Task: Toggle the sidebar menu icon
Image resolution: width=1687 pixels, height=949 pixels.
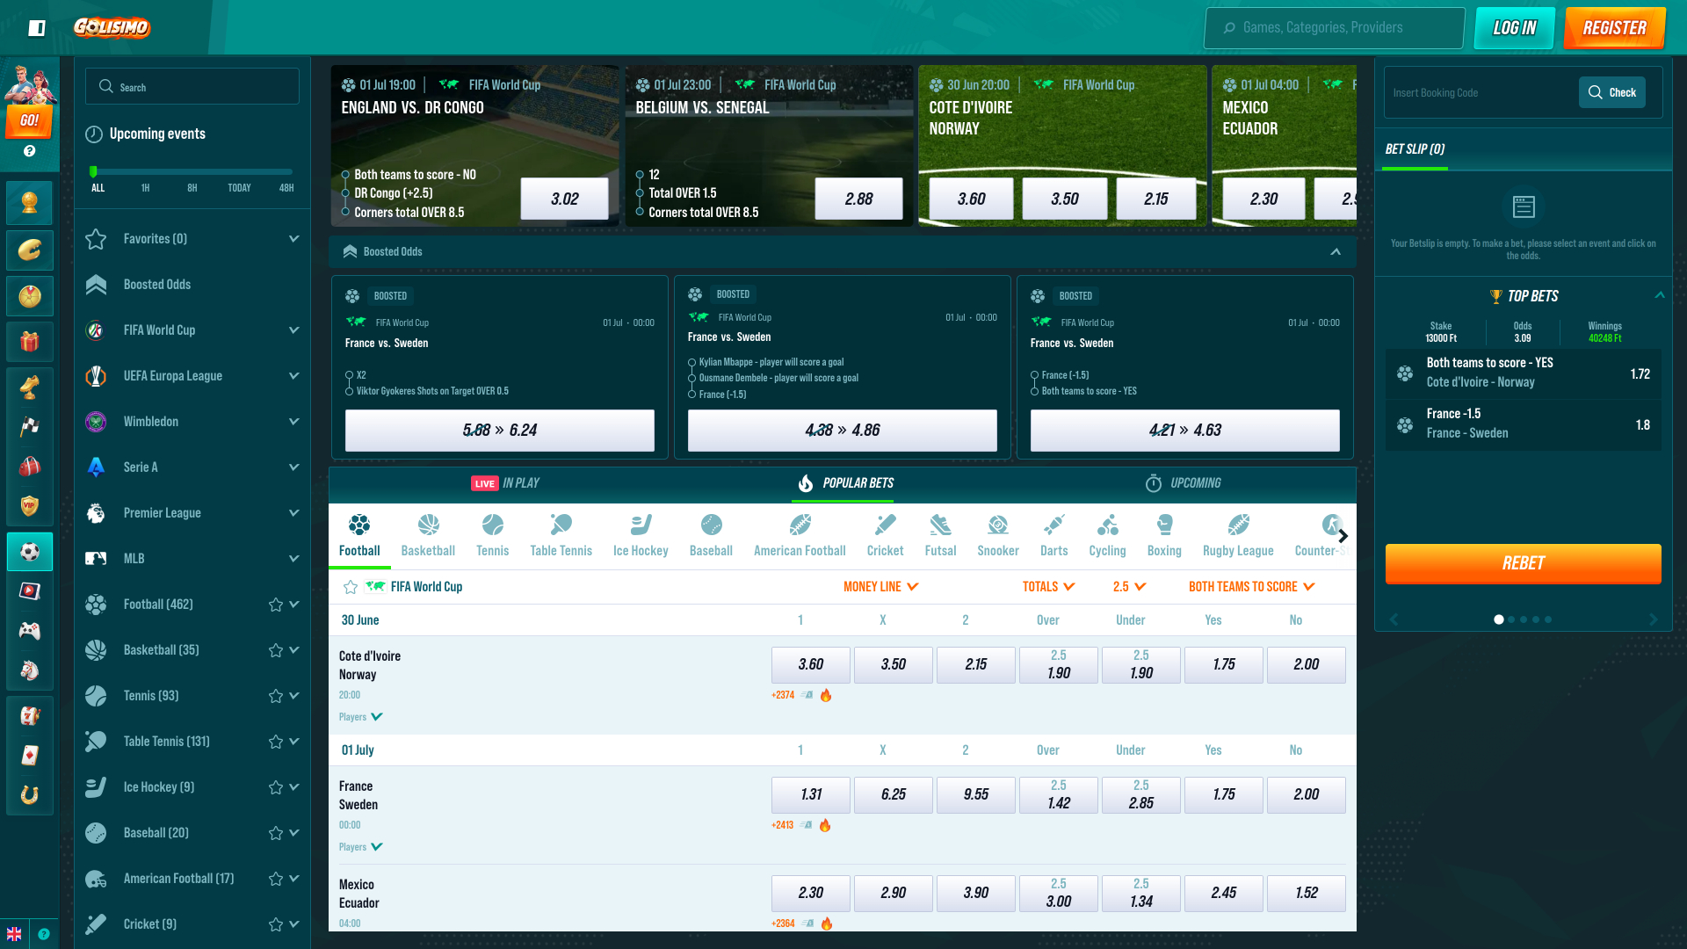Action: point(37,28)
